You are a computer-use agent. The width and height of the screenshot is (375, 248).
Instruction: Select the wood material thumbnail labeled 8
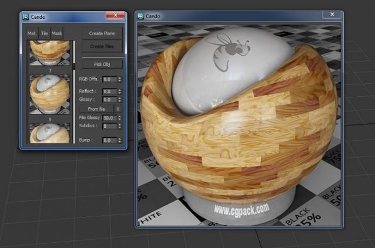(49, 94)
